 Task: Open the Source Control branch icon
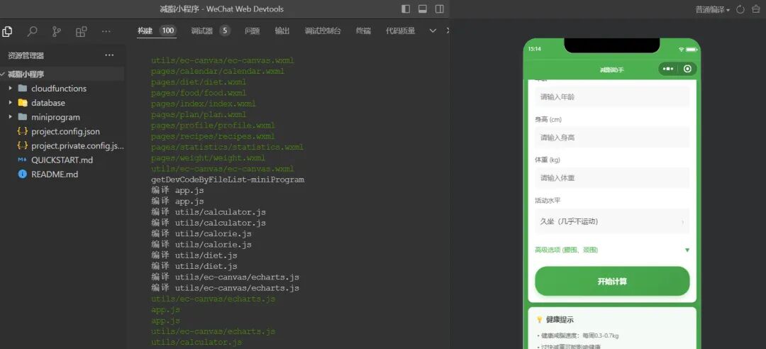click(x=57, y=31)
